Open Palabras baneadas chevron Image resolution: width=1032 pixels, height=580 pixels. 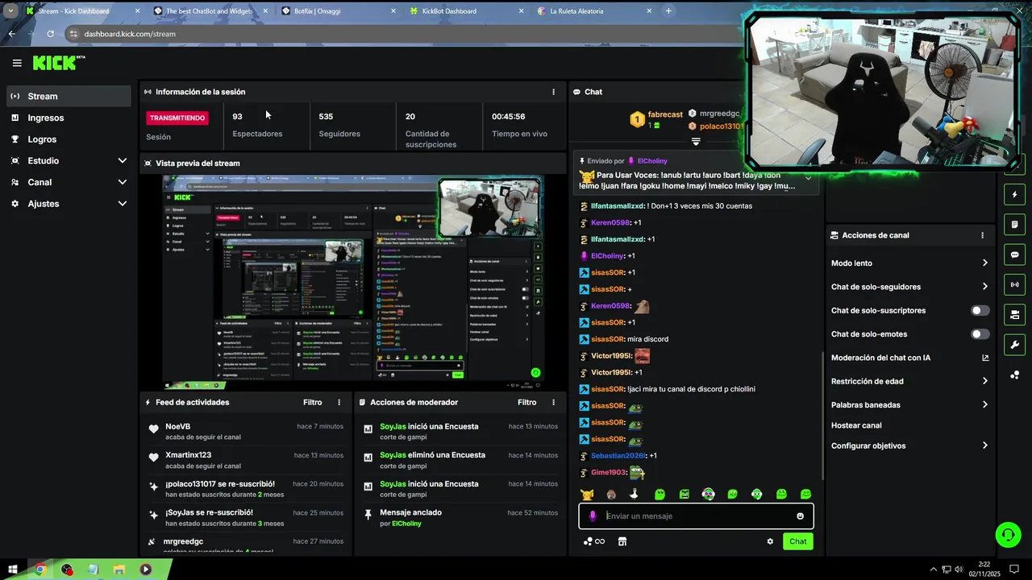coord(985,404)
